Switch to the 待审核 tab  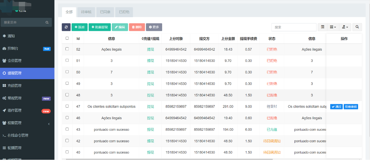pos(86,12)
